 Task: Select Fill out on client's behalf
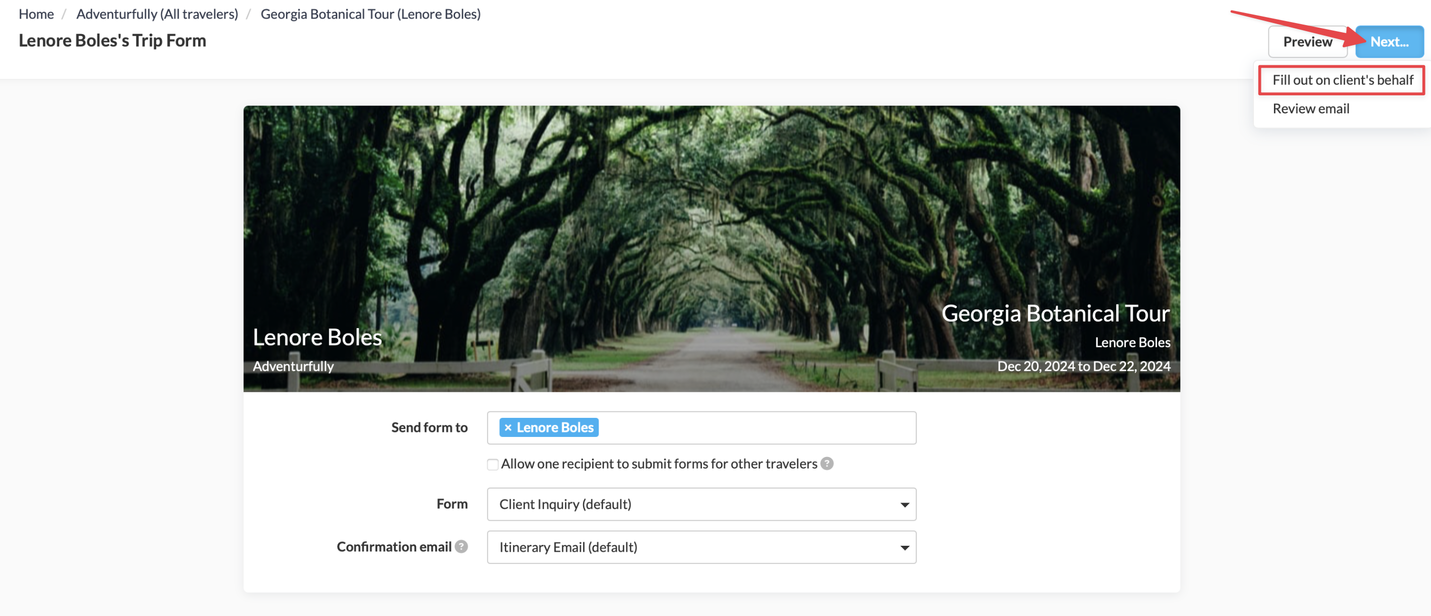pos(1342,80)
